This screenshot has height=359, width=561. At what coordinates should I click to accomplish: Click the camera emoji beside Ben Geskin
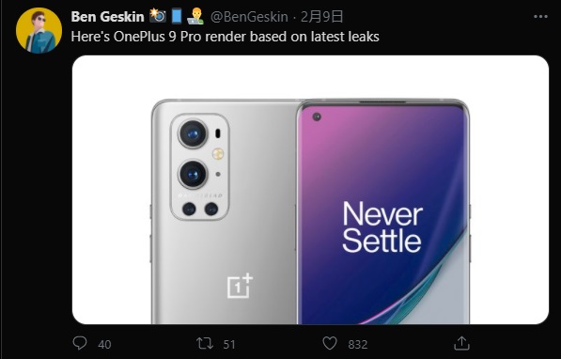158,16
